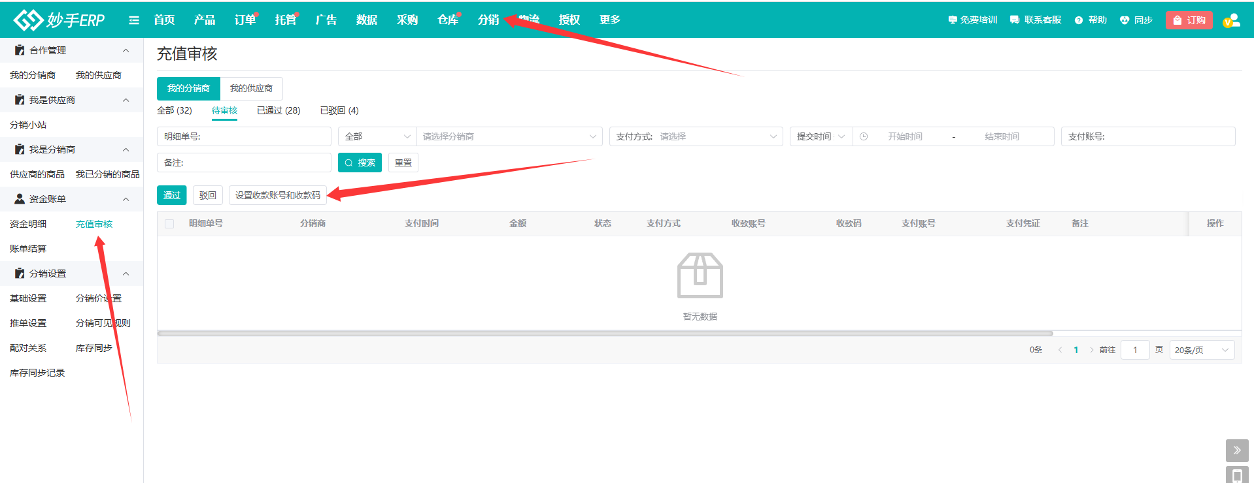Image resolution: width=1254 pixels, height=483 pixels.
Task: Click the user avatar icon
Action: click(x=1231, y=21)
